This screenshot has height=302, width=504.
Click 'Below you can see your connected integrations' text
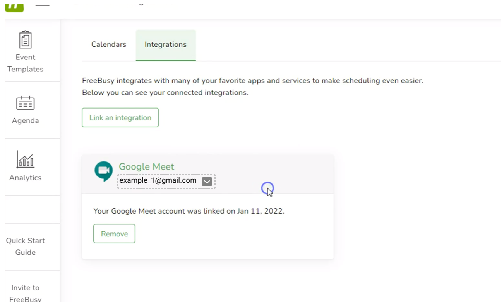(x=165, y=93)
